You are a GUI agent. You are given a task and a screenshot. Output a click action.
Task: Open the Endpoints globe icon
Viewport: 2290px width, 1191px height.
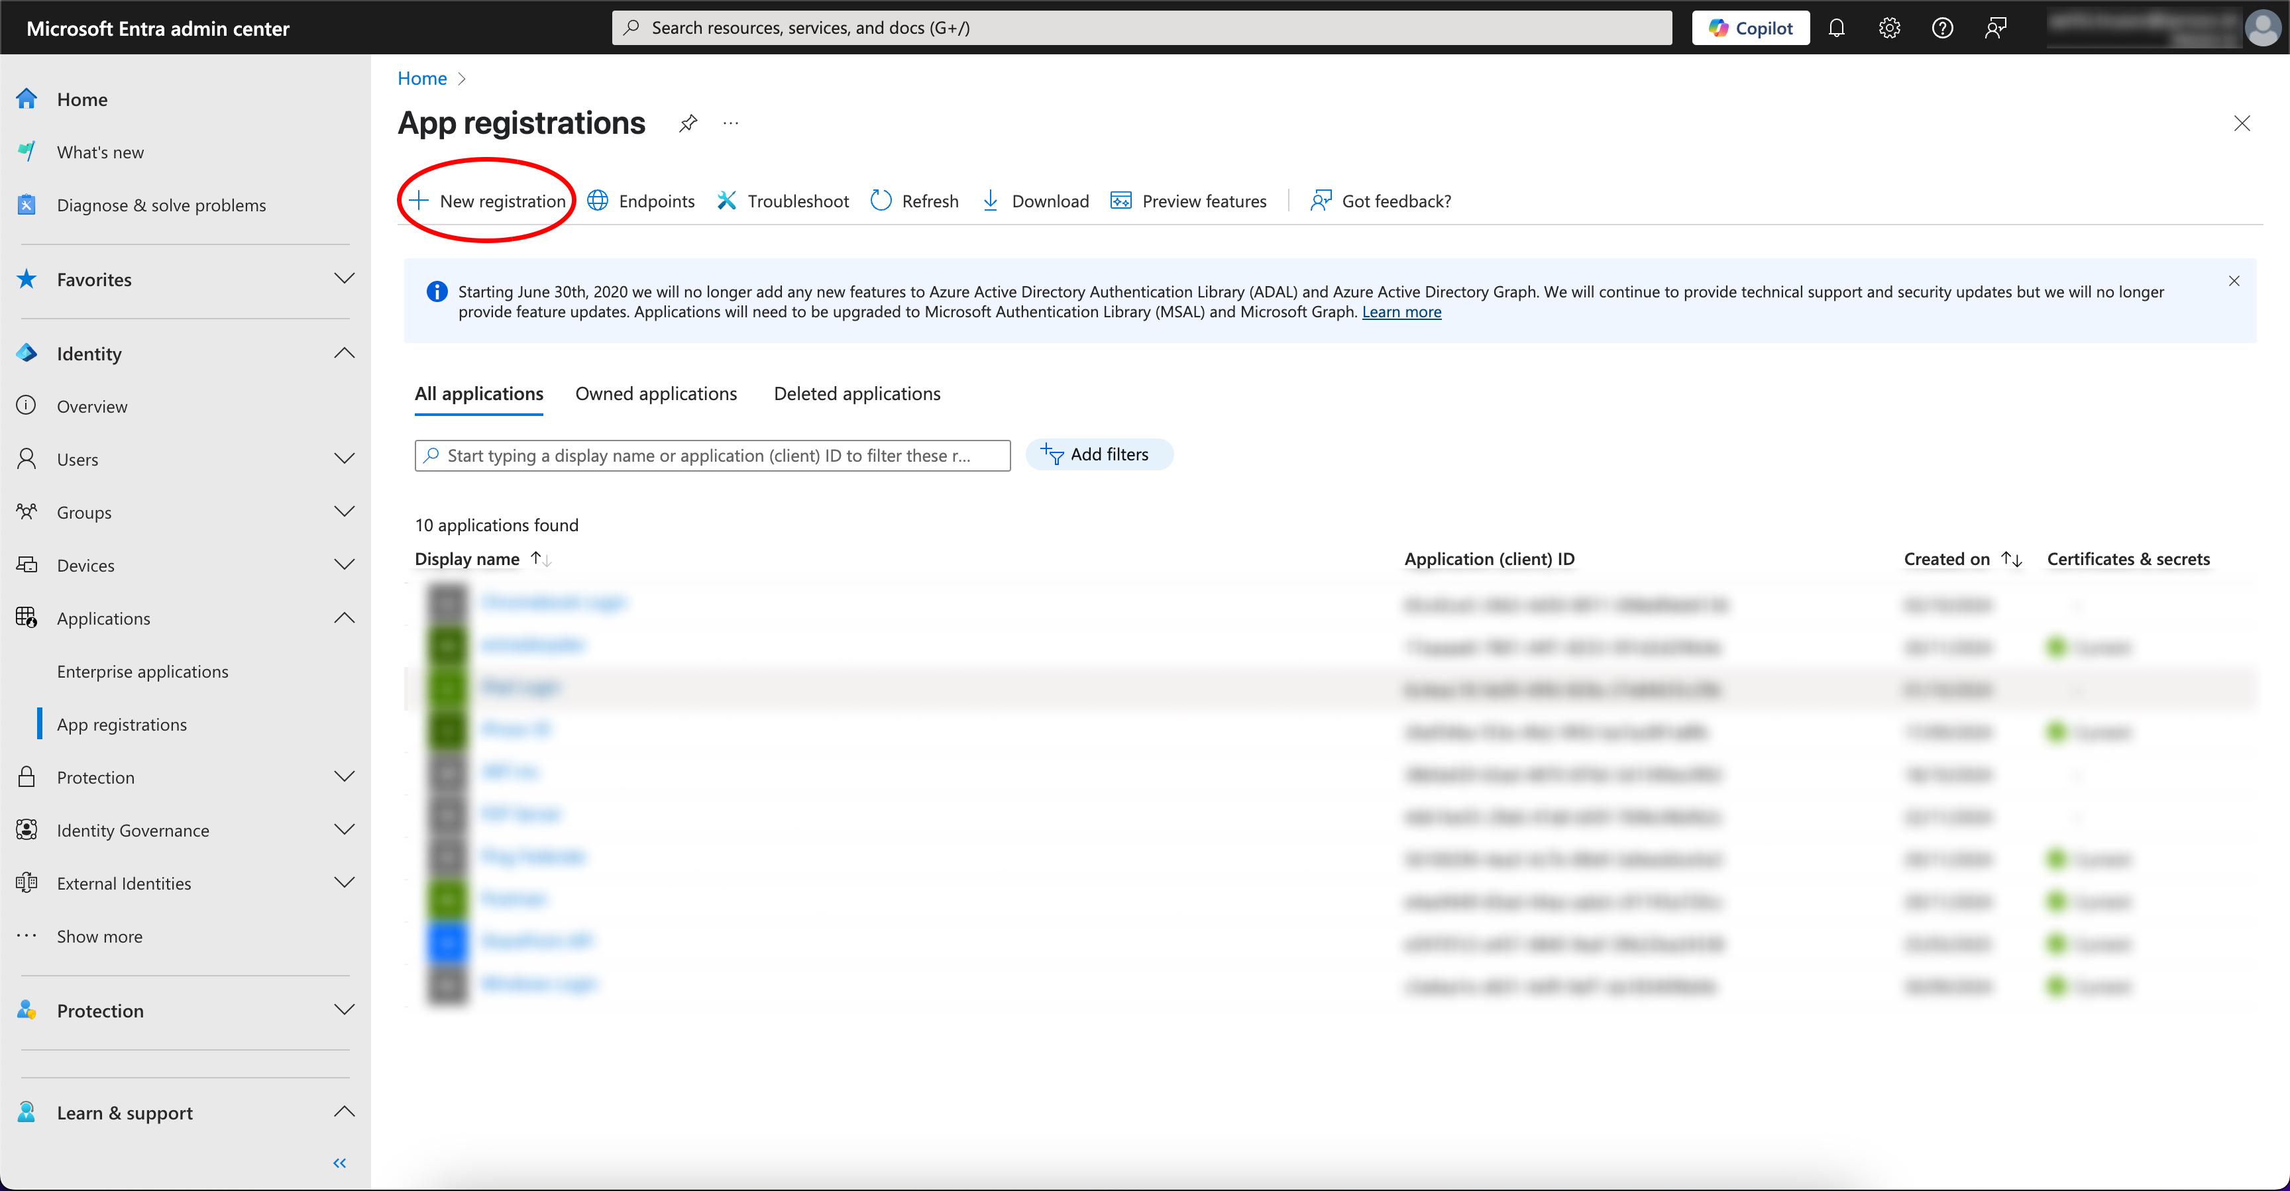pyautogui.click(x=598, y=201)
